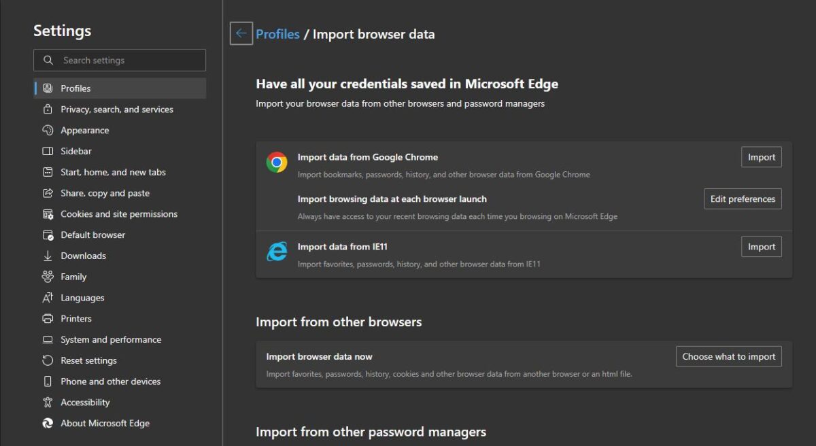
Task: Click the About Microsoft Edge logo
Action: [x=47, y=423]
